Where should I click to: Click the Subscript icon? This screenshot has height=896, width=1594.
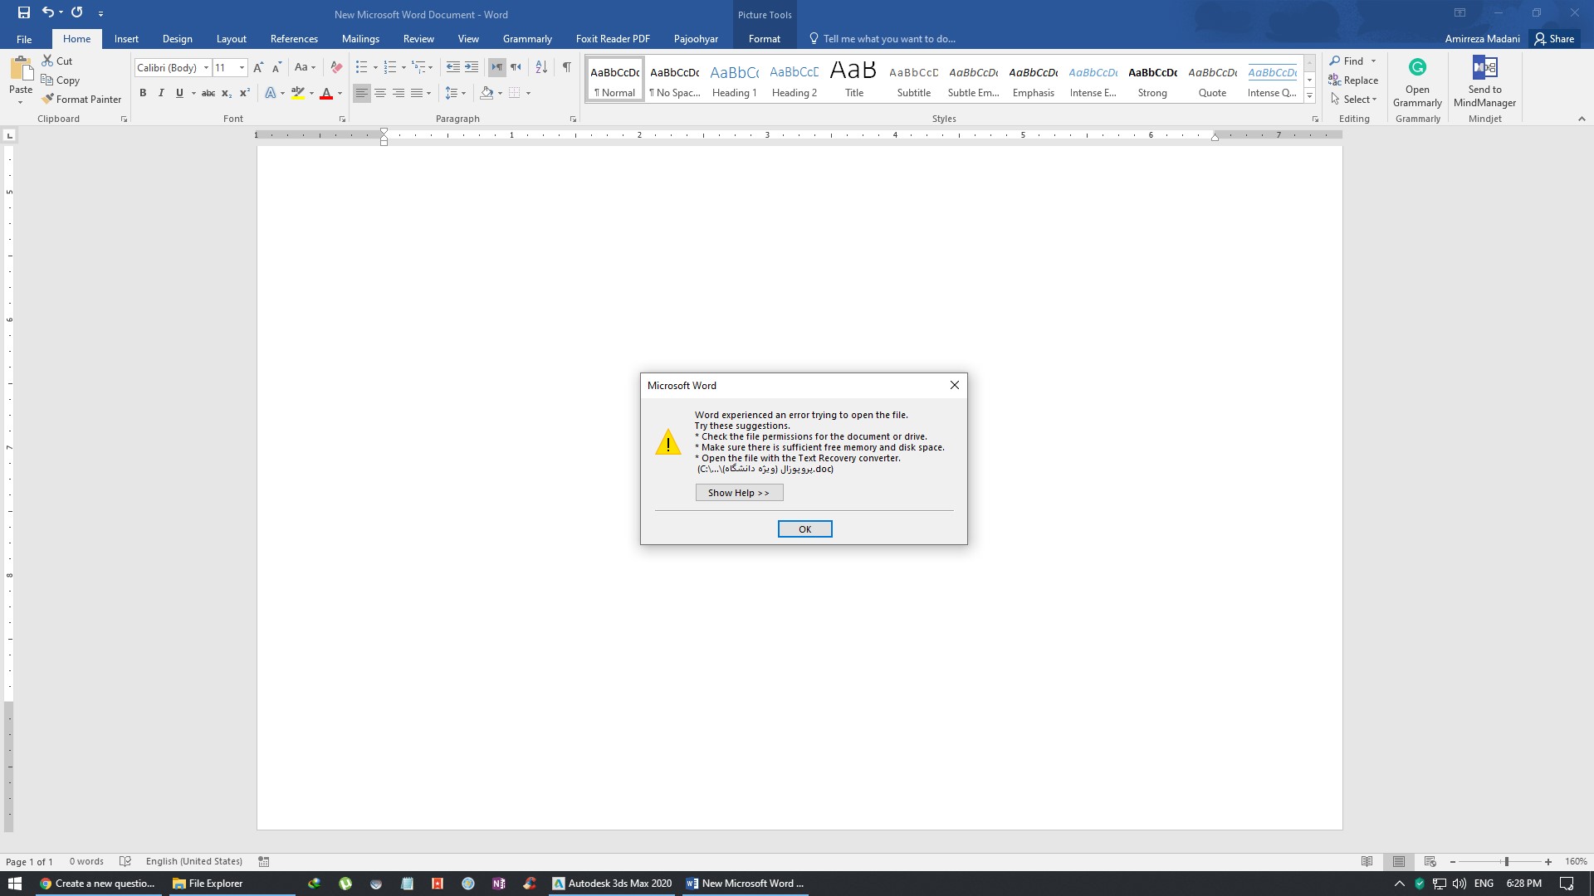(226, 93)
